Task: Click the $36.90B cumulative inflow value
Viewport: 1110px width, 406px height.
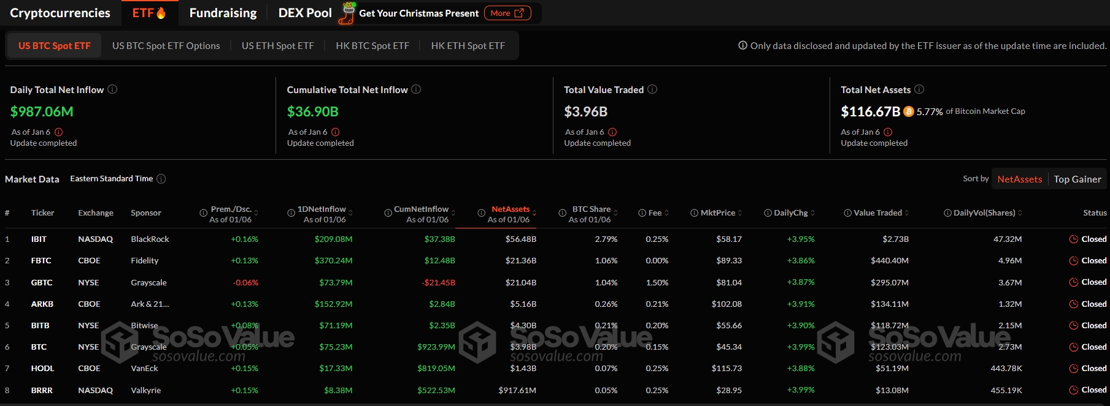Action: click(313, 111)
